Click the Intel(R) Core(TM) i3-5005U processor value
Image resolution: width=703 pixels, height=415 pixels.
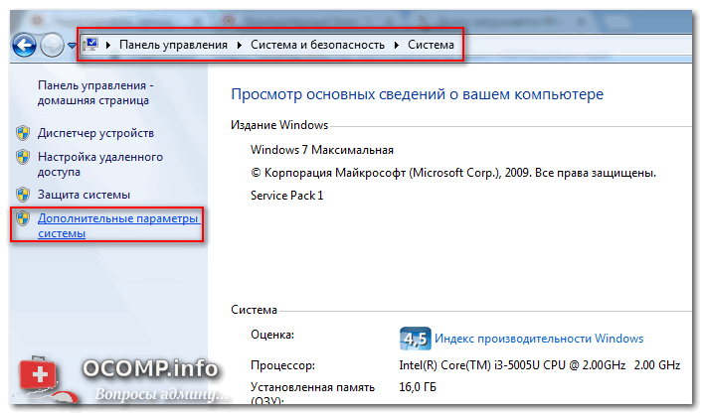[x=539, y=364]
